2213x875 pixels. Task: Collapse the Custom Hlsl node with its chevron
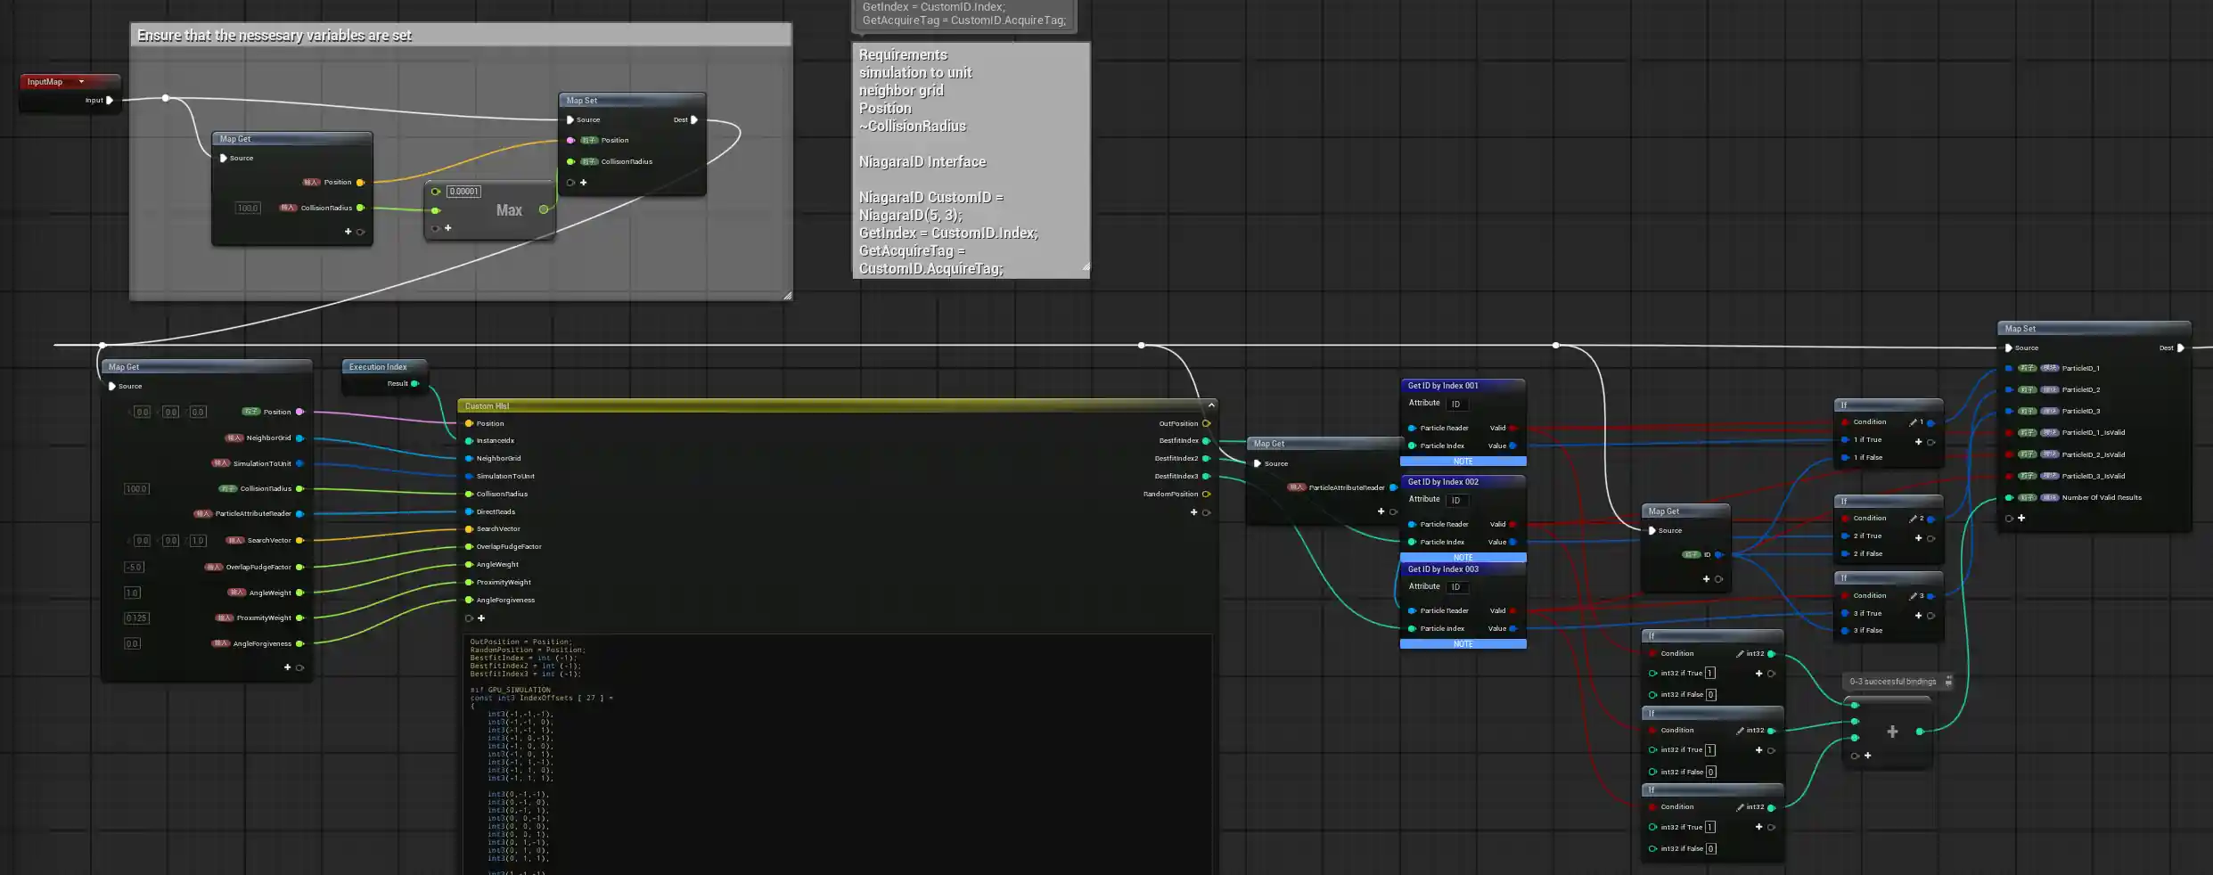tap(1211, 405)
